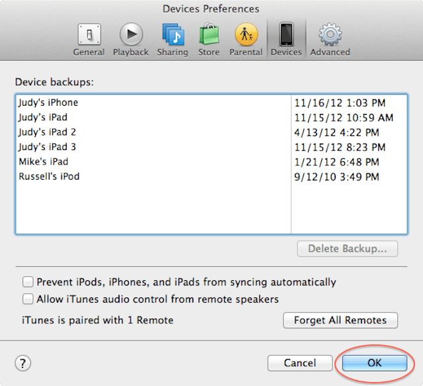Select Judy's iPad backup row
The width and height of the screenshot is (423, 386).
click(x=211, y=118)
